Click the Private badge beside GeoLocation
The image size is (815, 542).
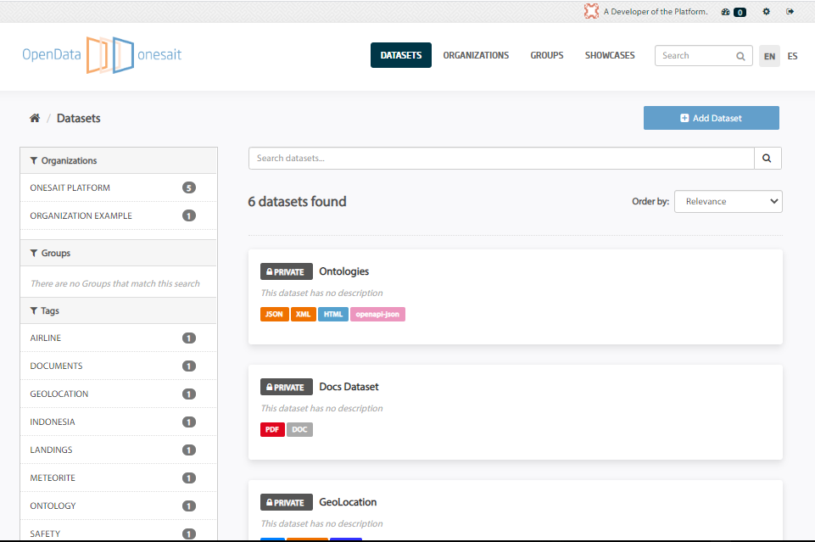[287, 502]
